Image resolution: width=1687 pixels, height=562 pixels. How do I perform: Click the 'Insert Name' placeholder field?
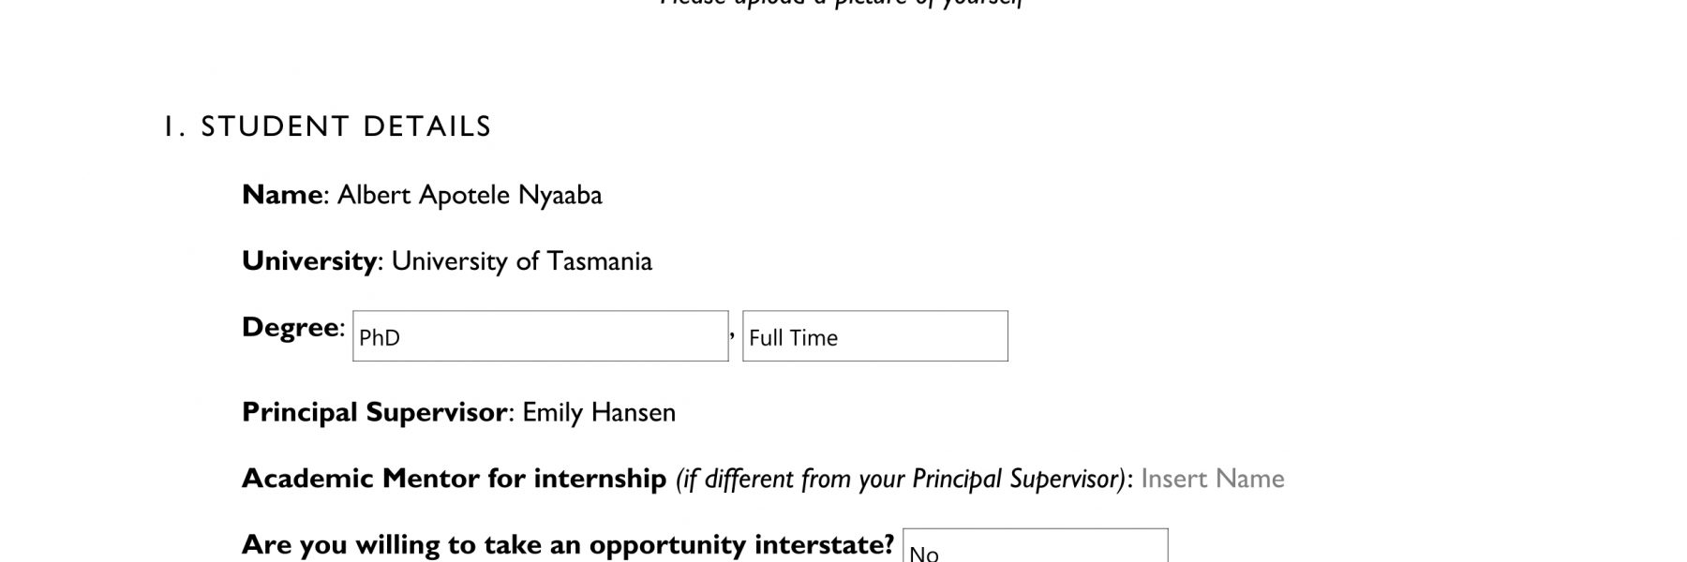(x=1212, y=479)
